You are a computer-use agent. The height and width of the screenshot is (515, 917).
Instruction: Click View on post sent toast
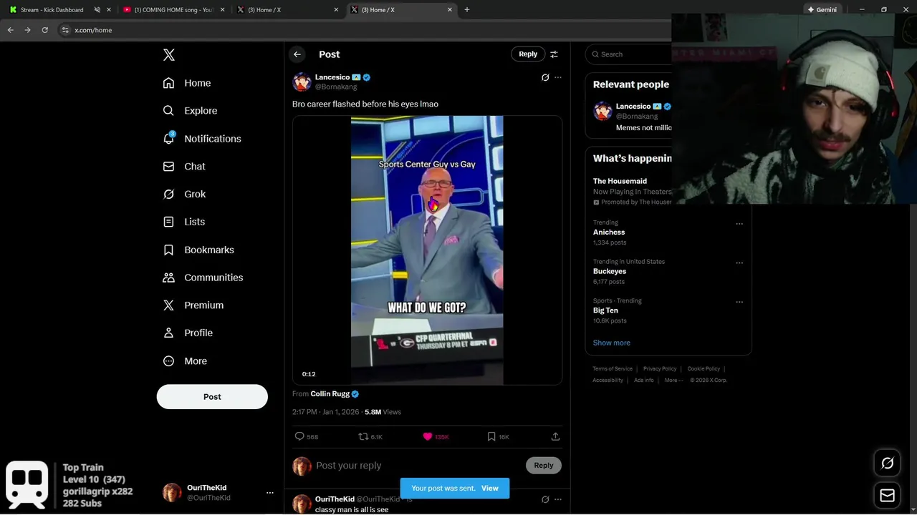pos(490,489)
